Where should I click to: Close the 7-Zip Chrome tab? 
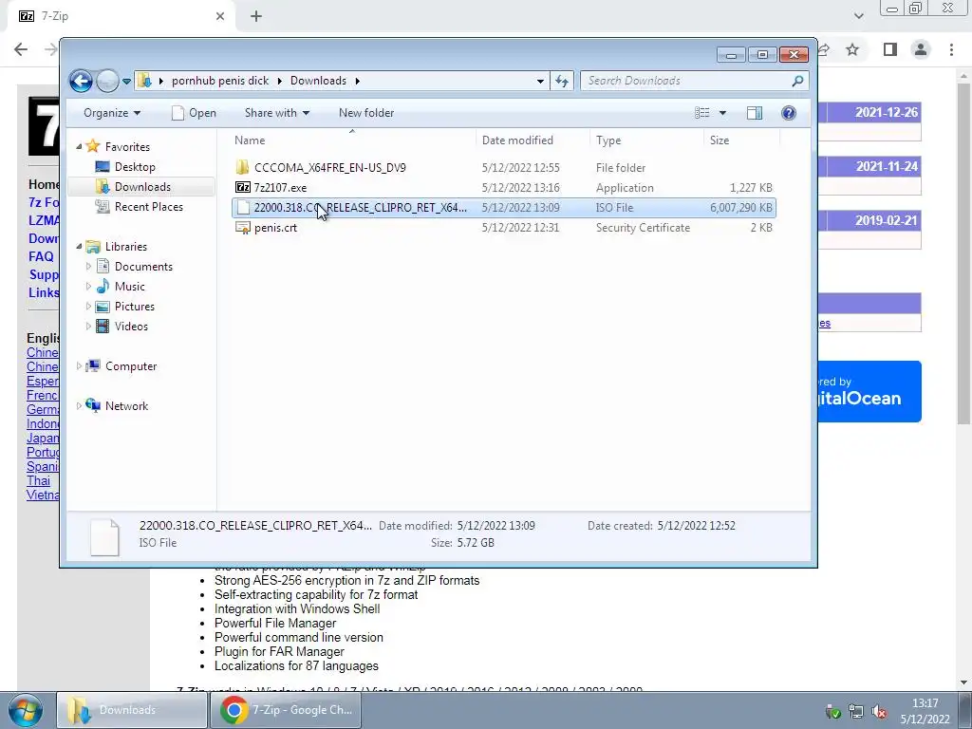click(x=220, y=16)
